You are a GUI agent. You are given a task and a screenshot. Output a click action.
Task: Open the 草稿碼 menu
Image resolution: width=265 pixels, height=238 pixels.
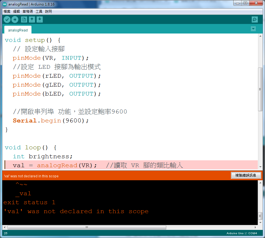tap(28, 12)
